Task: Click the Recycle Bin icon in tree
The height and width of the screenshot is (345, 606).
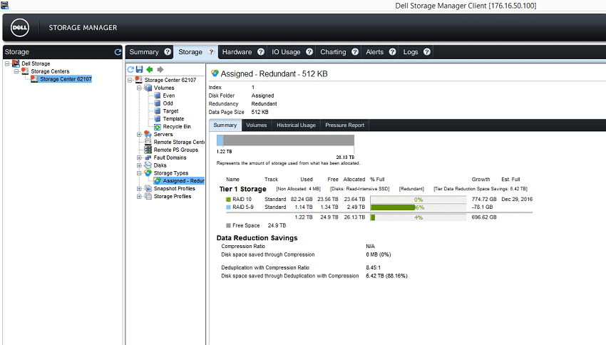Action: (158, 127)
